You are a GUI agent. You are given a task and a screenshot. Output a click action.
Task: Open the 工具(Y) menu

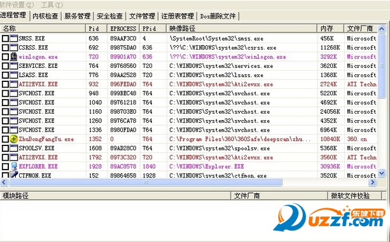pyautogui.click(x=52, y=4)
